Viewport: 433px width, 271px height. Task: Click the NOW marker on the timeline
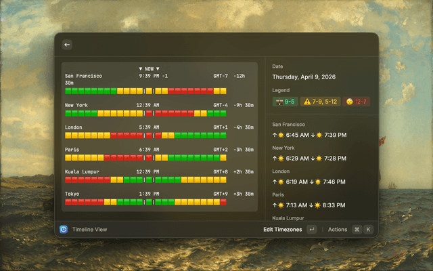[149, 69]
